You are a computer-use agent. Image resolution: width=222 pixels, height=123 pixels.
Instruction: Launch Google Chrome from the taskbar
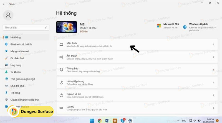(x=100, y=121)
